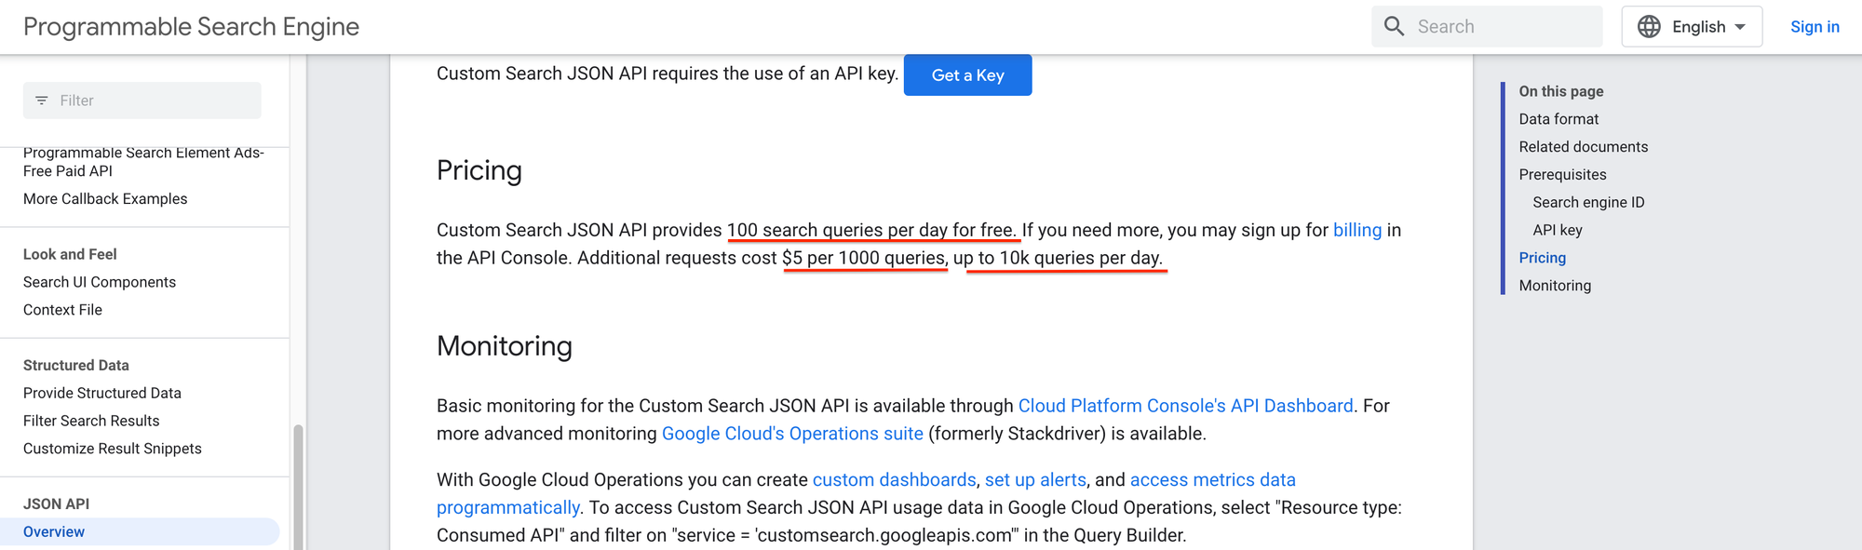
Task: Open the English language dropdown
Action: [x=1692, y=26]
